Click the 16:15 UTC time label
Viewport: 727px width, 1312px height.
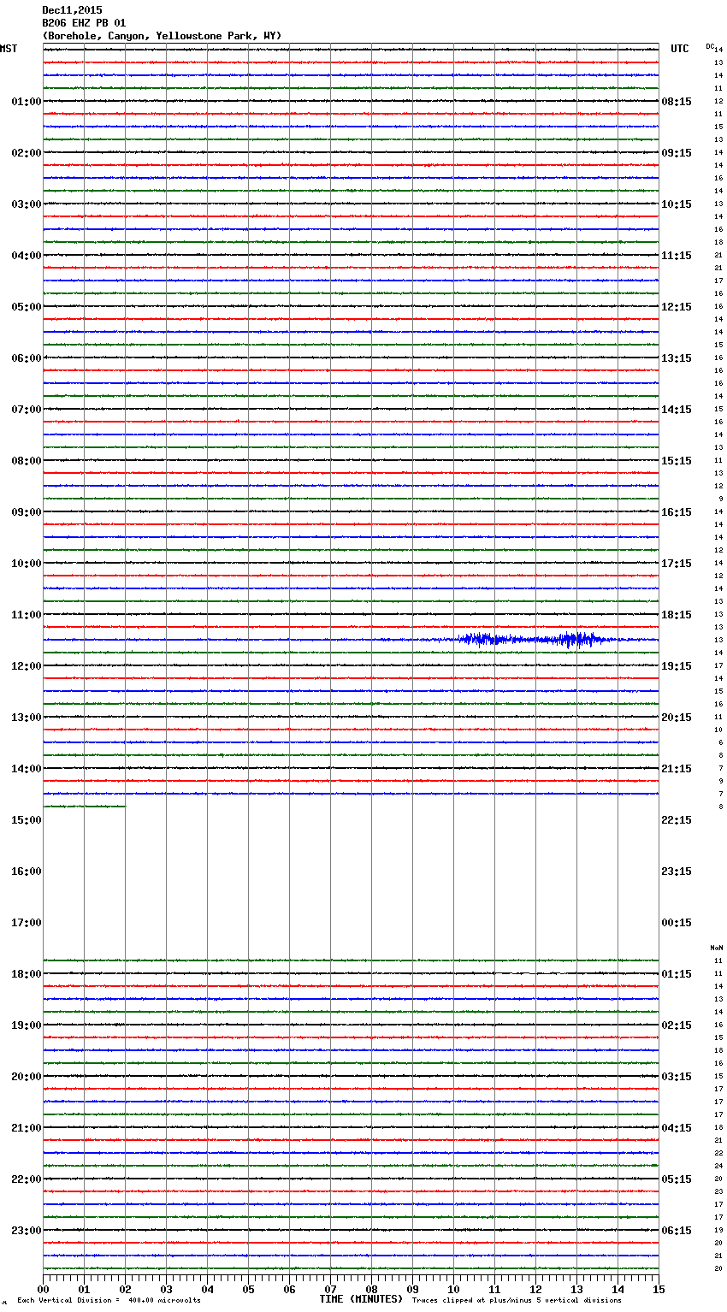(x=677, y=512)
